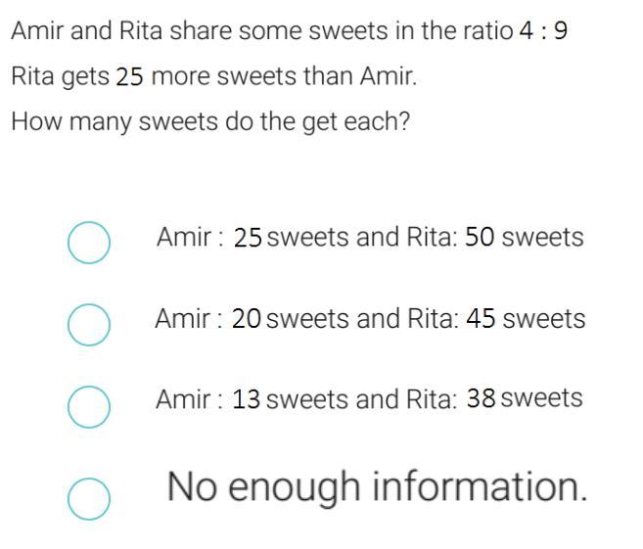Select the "No enough information" radio button

tap(88, 498)
